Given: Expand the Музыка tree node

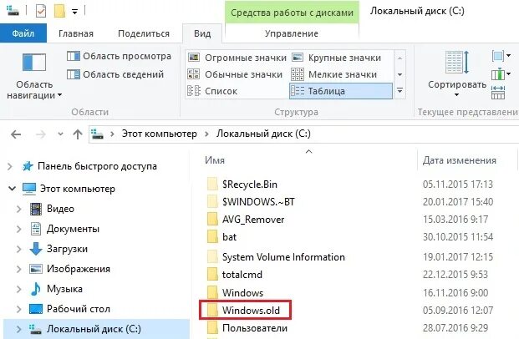Looking at the screenshot, I should (x=19, y=289).
